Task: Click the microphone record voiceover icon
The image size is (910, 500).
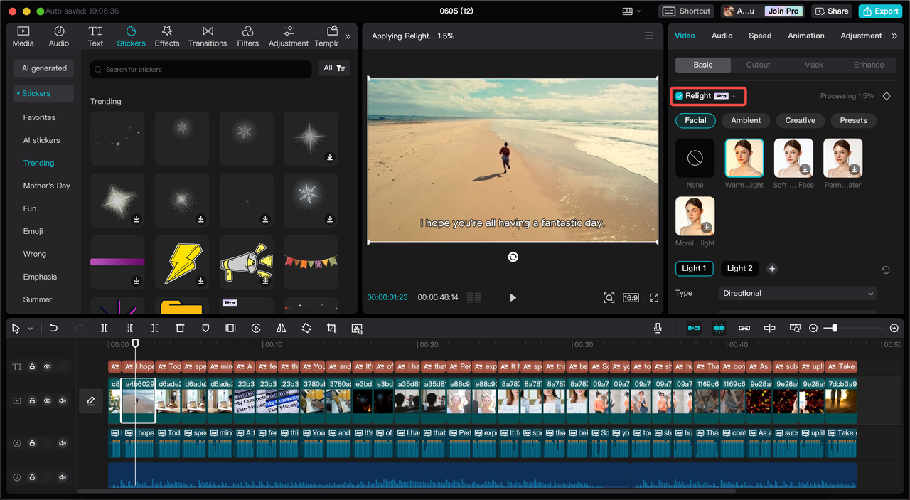Action: click(658, 328)
